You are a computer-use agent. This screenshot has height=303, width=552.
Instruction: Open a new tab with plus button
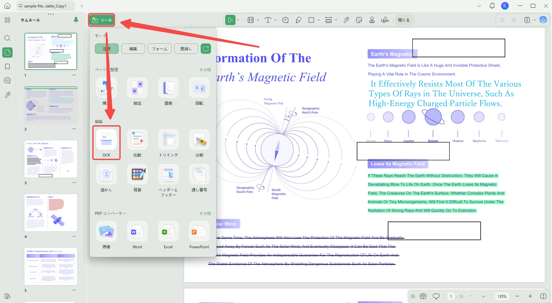pyautogui.click(x=82, y=6)
